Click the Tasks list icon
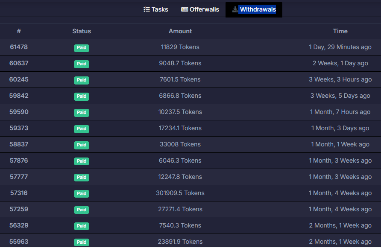 (147, 9)
